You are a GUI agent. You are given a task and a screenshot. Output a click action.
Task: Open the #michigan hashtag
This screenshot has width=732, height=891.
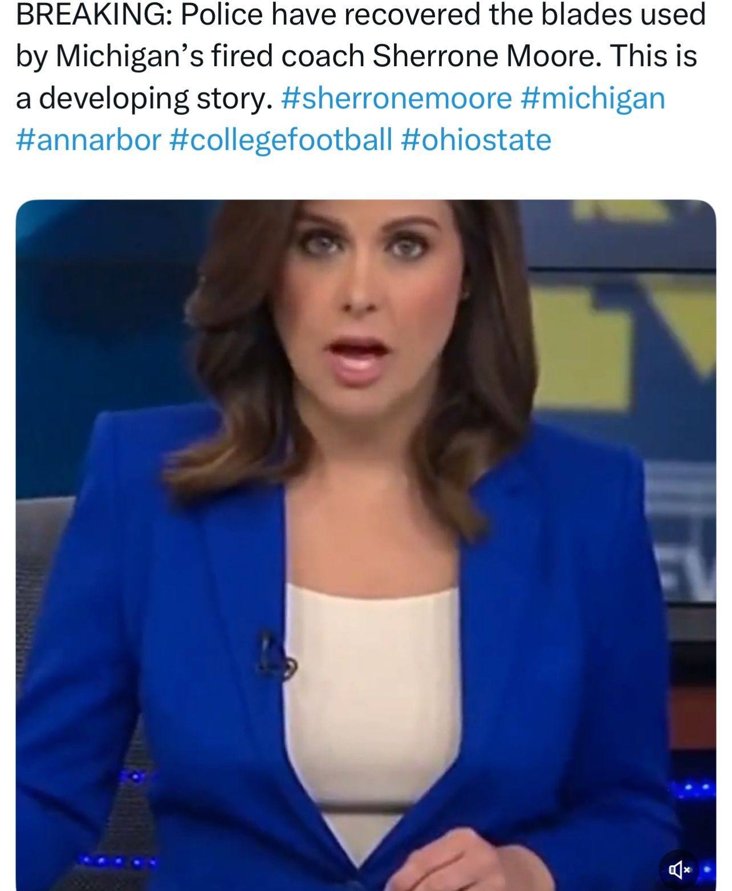(x=593, y=98)
